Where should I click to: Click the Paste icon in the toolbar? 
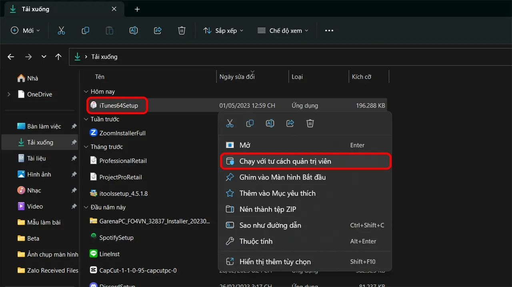coord(109,30)
